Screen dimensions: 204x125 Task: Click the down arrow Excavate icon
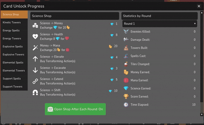coord(35,70)
